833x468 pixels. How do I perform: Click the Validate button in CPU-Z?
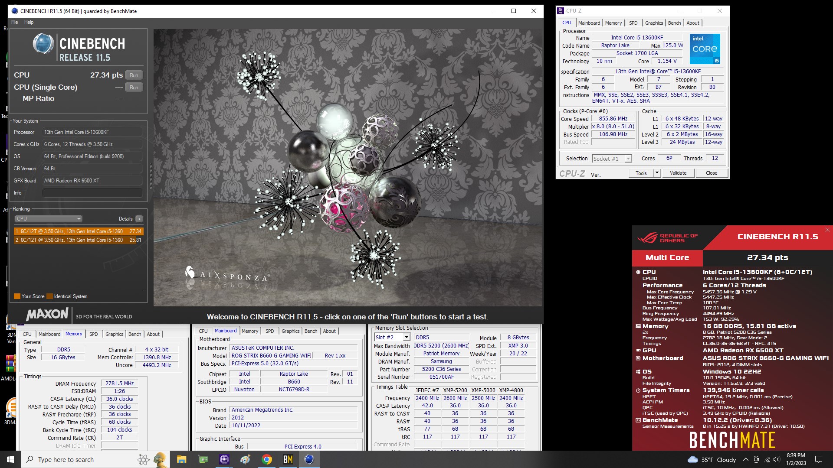678,173
